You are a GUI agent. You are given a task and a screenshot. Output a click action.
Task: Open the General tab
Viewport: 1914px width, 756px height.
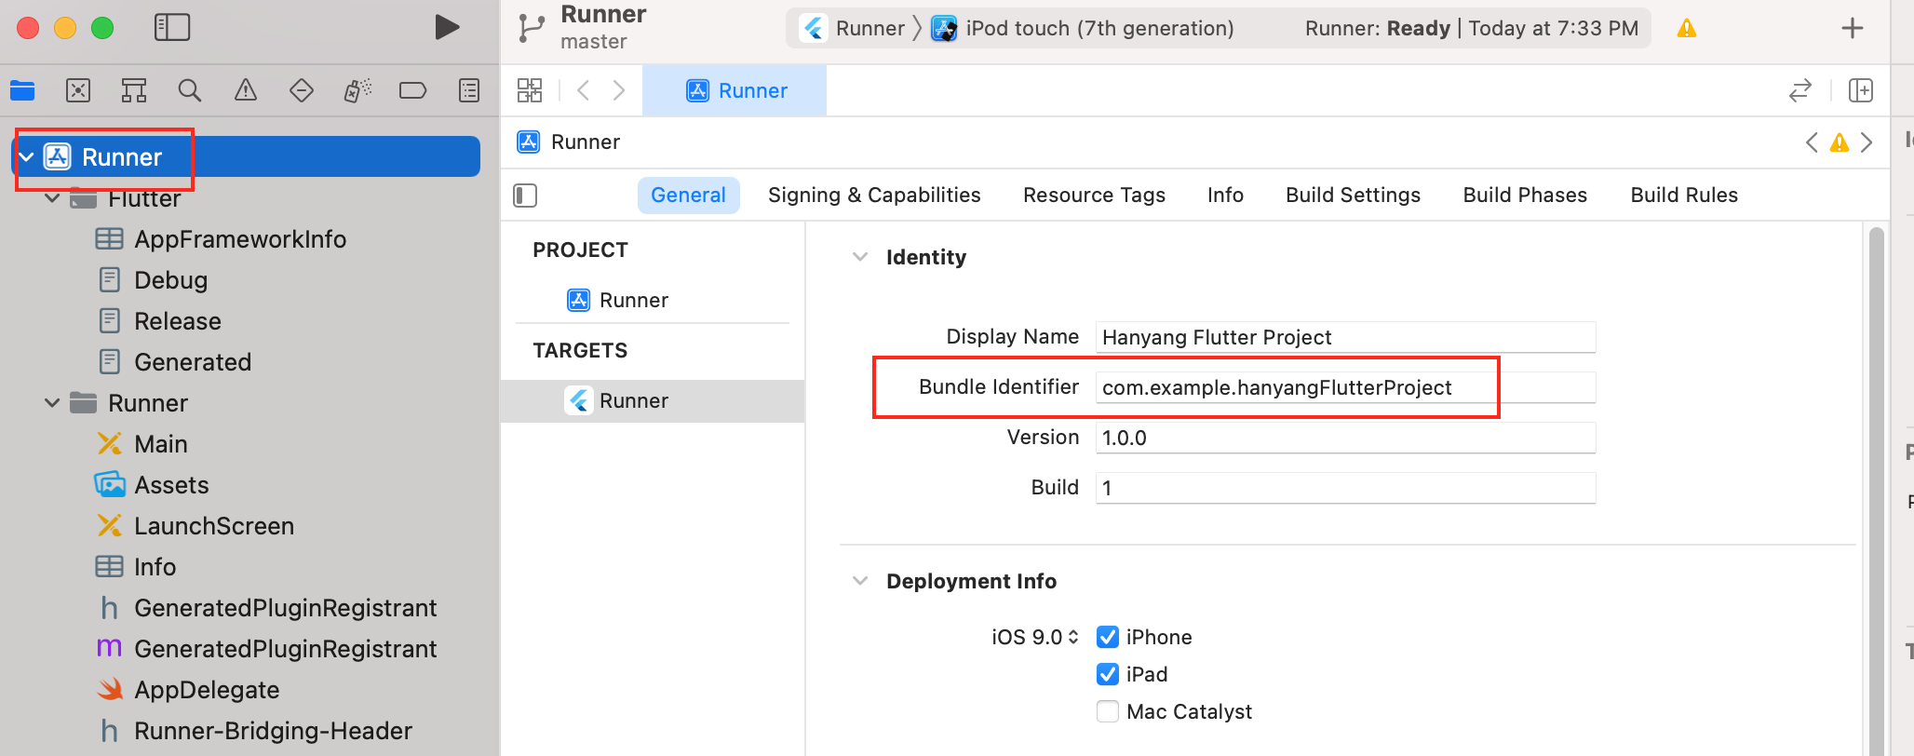tap(688, 195)
